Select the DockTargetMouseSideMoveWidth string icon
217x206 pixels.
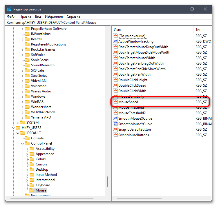click(x=115, y=52)
